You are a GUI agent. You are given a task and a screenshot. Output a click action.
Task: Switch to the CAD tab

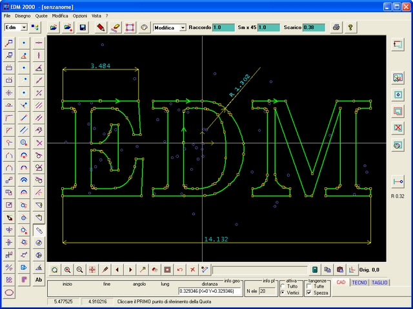coord(341,282)
